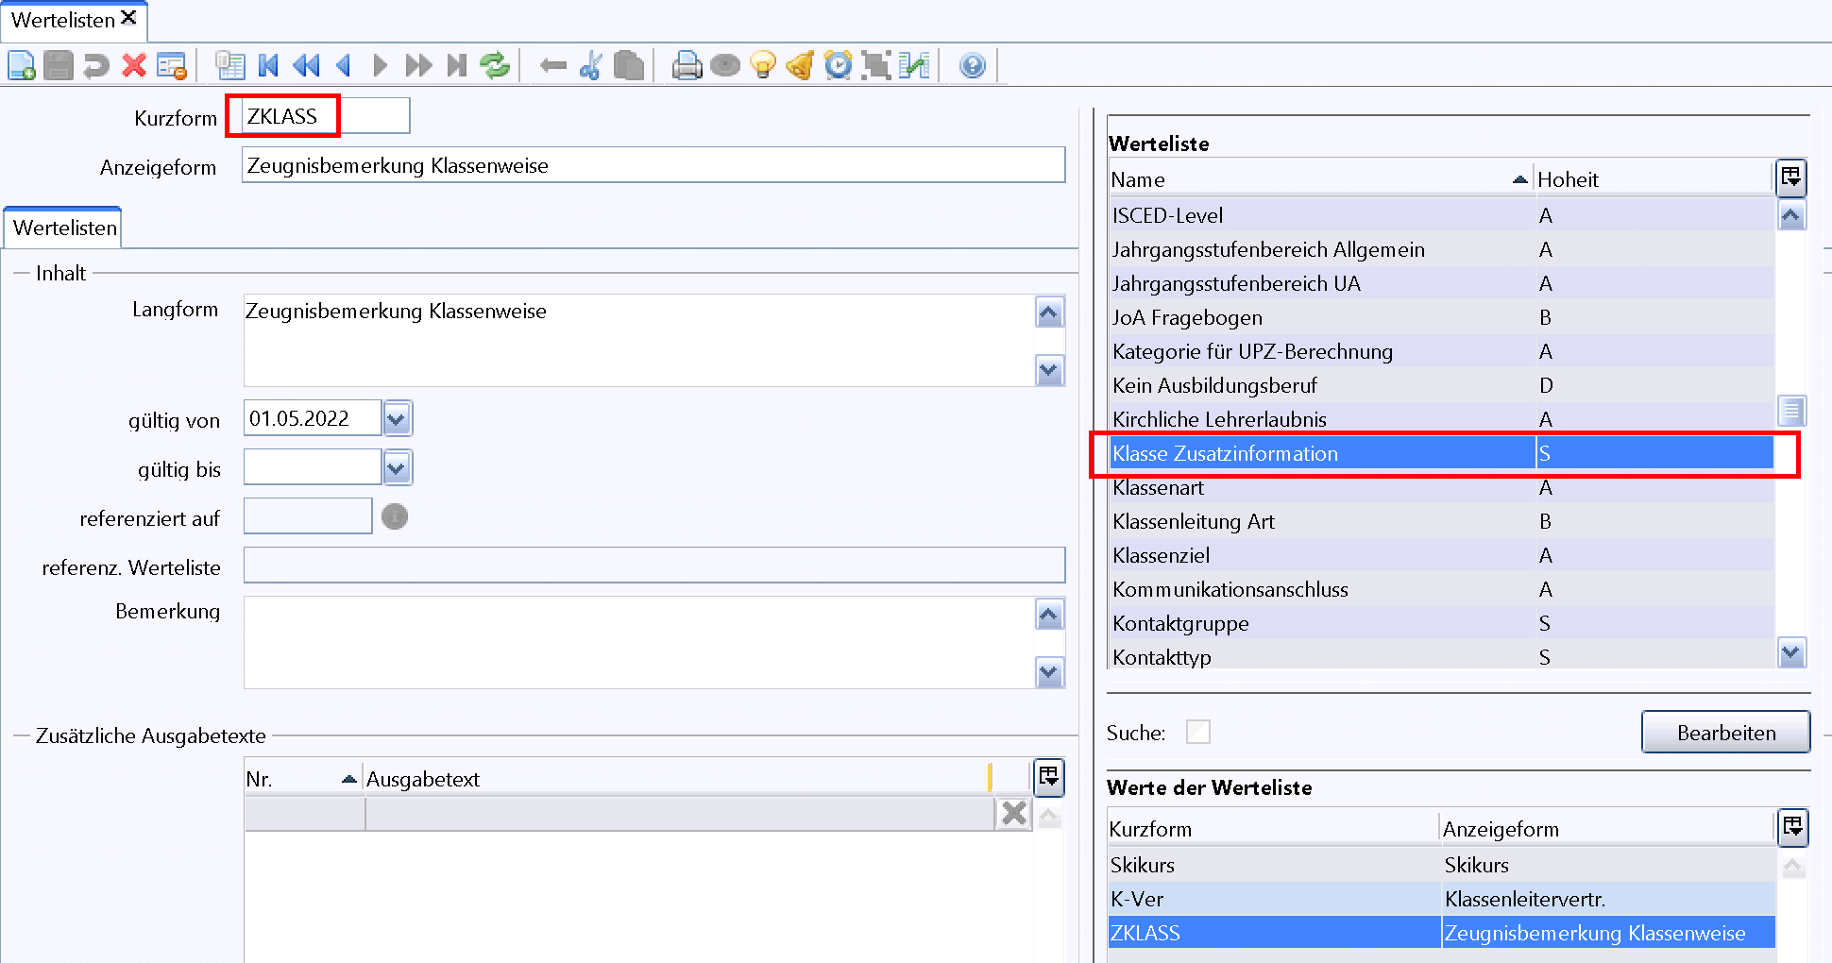The image size is (1832, 963).
Task: Click the gray eye preview icon
Action: tap(725, 65)
